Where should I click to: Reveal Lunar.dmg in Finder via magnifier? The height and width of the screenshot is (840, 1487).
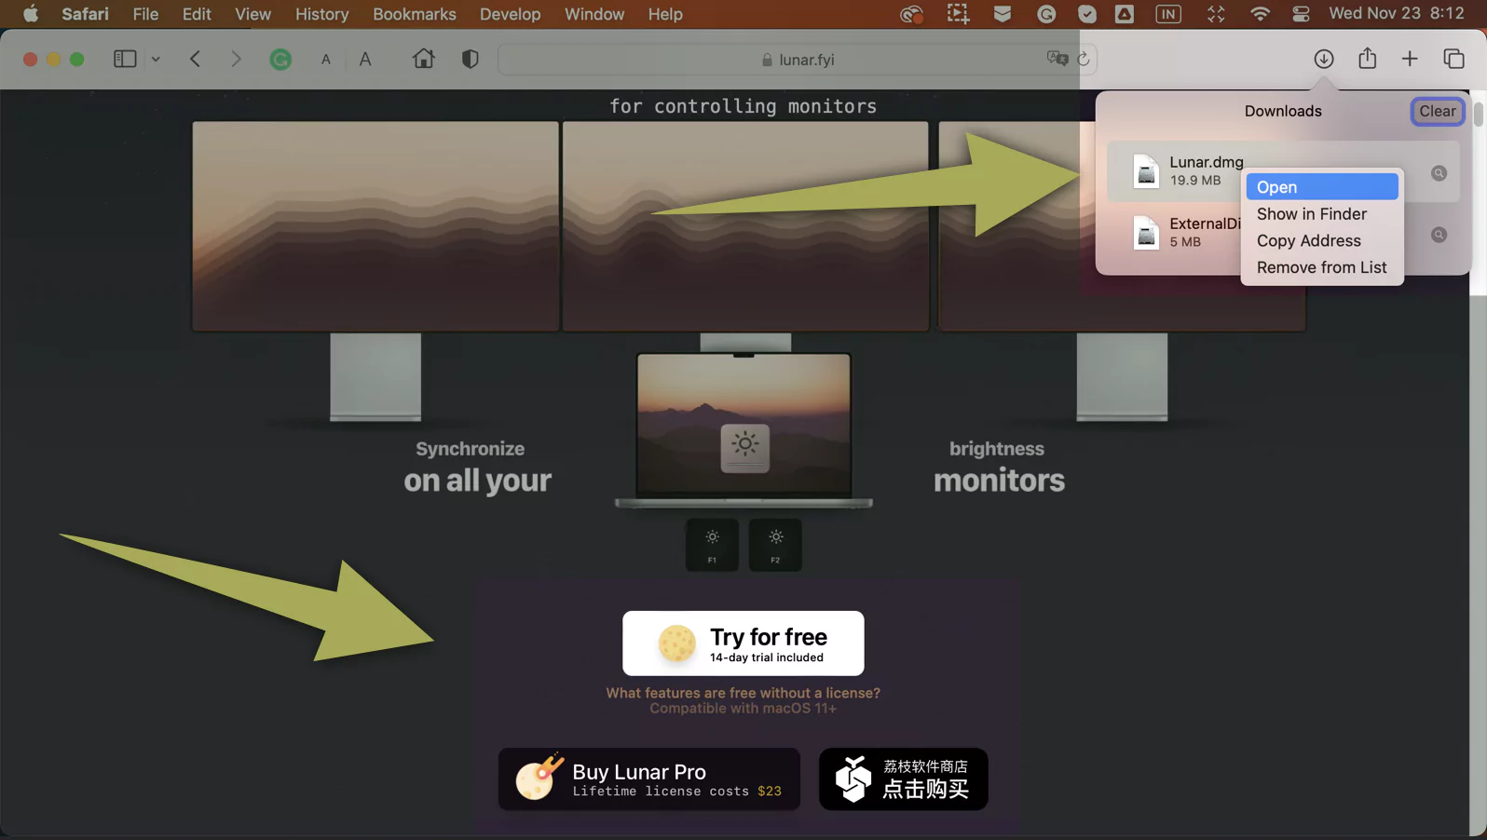coord(1439,173)
